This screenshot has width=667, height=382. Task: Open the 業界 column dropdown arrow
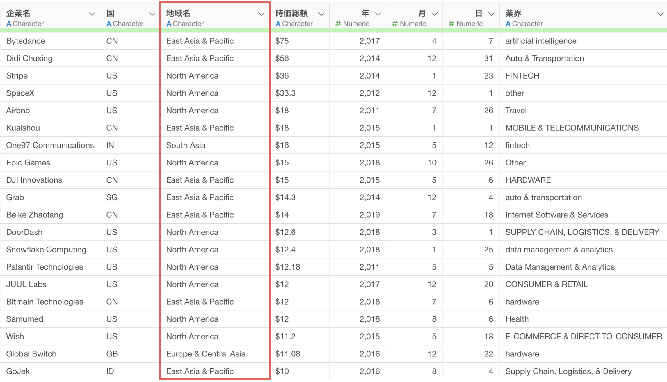coord(660,14)
